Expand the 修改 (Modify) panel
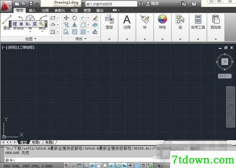The height and width of the screenshot is (168, 236). click(81, 39)
